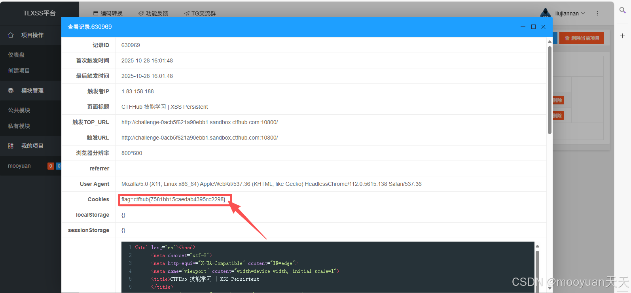
Task: Click the IP address 1.83.158.188
Action: [x=138, y=91]
